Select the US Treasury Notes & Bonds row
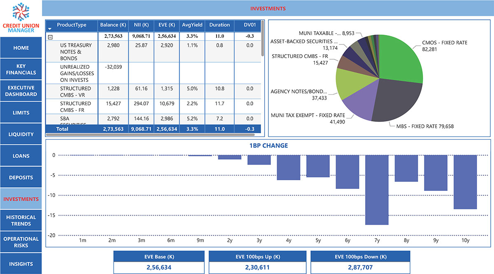 [153, 52]
